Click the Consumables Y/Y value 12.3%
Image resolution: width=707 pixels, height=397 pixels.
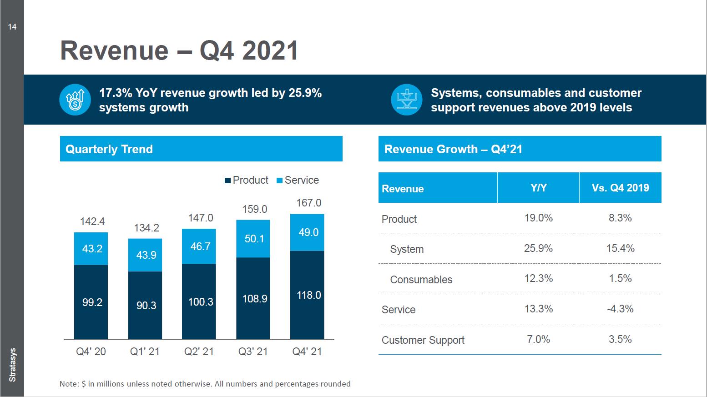[538, 278]
